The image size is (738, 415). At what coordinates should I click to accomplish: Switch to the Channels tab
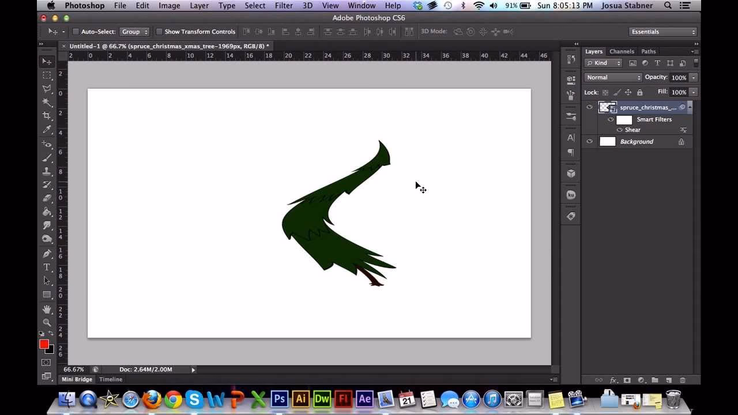pyautogui.click(x=622, y=51)
